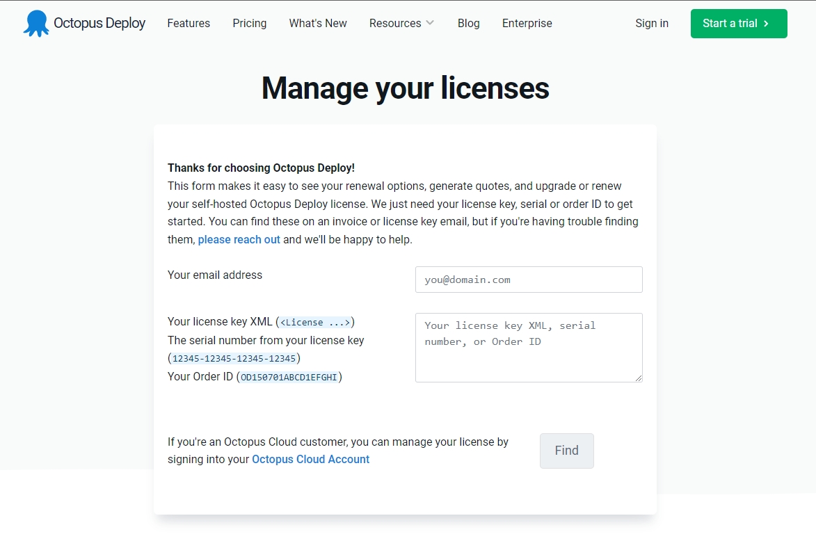Image resolution: width=816 pixels, height=557 pixels.
Task: Visit the Blog link in the navbar
Action: pos(468,24)
